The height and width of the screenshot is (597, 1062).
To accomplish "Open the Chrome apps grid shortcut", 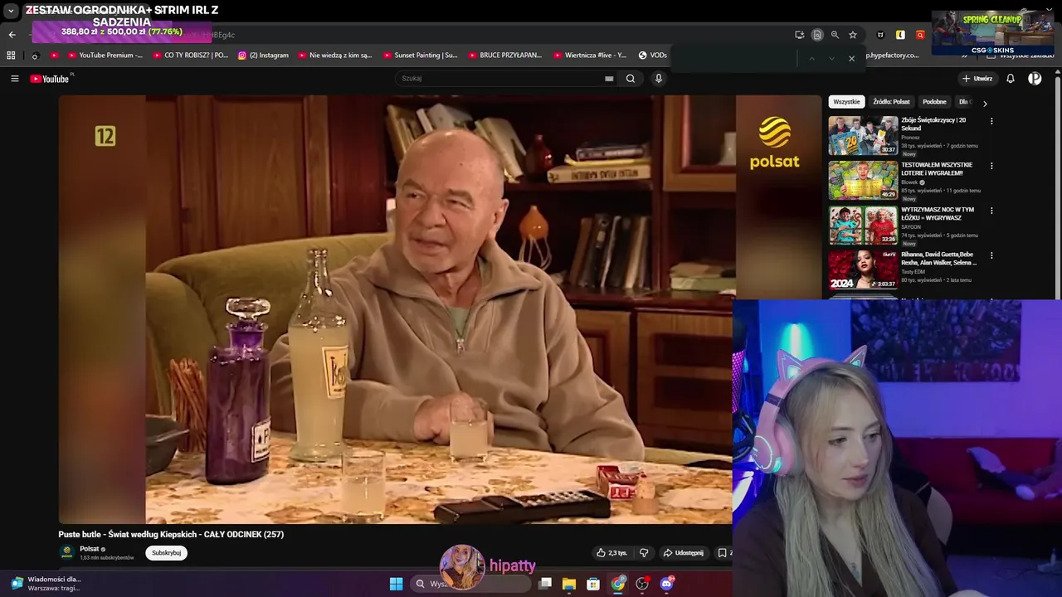I will 11,56.
